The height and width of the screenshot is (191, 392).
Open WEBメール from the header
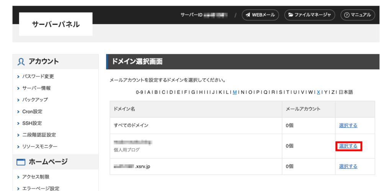pyautogui.click(x=260, y=15)
